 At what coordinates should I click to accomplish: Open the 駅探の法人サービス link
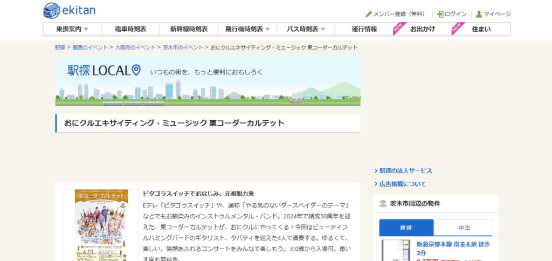point(405,170)
